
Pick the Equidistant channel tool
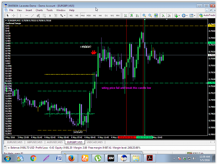[38, 16]
